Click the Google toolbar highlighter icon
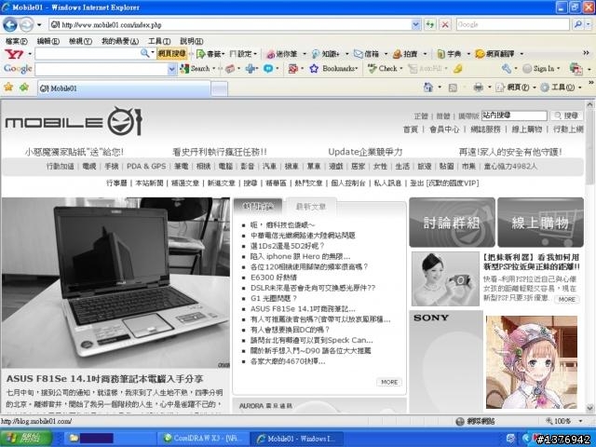The width and height of the screenshot is (596, 447). point(458,69)
